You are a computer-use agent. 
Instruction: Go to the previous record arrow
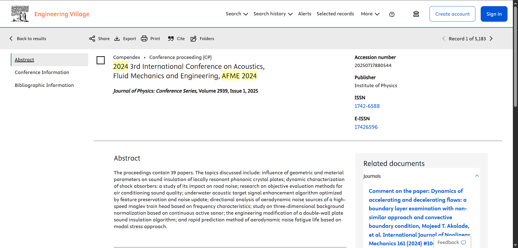[444, 38]
